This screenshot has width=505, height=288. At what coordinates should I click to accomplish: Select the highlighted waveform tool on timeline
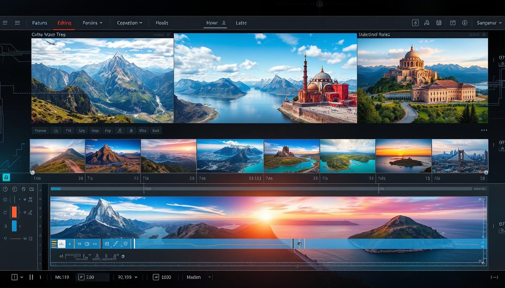coord(62,244)
